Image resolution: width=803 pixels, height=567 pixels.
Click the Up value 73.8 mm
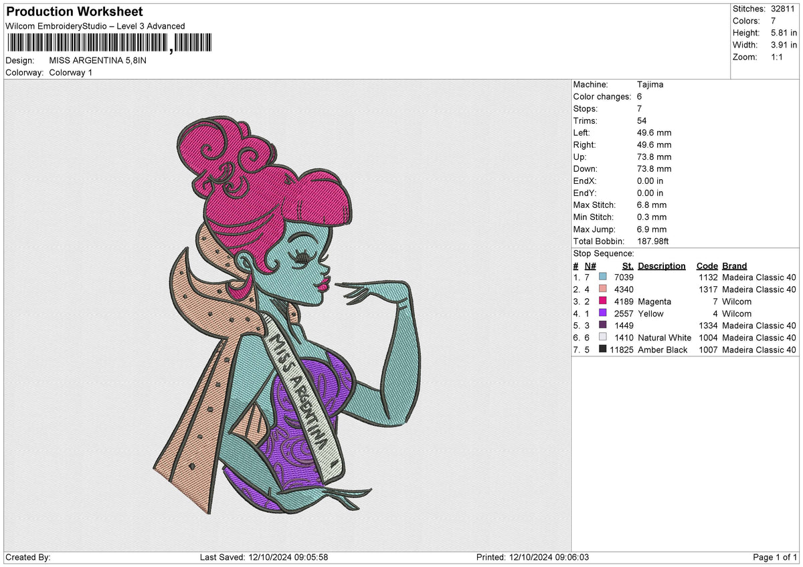[x=654, y=157]
